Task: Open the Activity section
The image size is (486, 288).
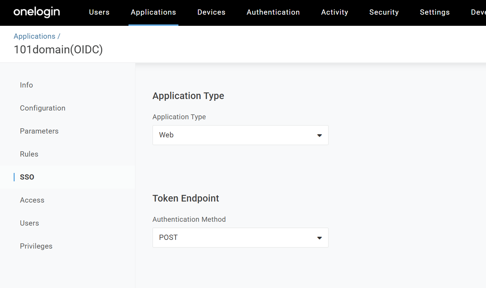Action: point(334,12)
